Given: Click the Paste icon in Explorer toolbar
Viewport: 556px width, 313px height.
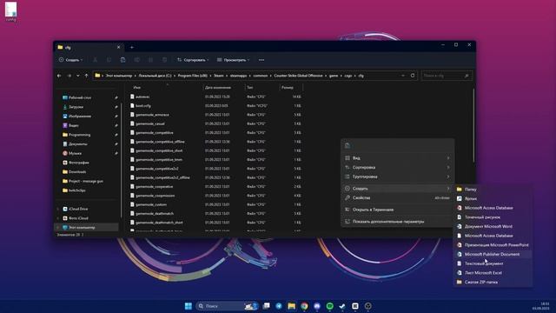Looking at the screenshot, I should coord(122,60).
